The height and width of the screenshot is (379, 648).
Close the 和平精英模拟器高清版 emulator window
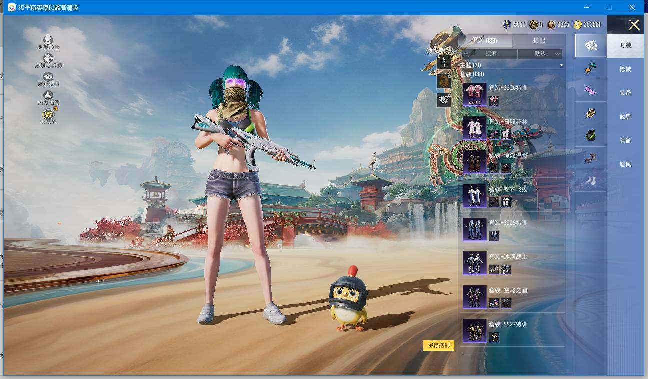[x=632, y=7]
